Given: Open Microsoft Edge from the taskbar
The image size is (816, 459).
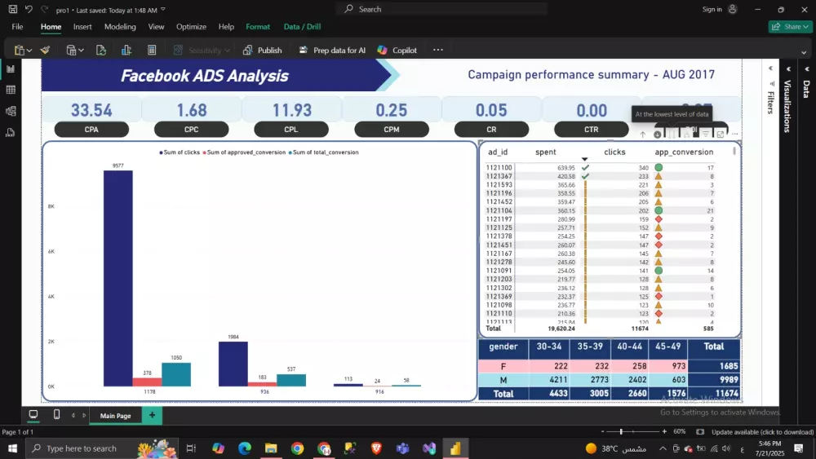Looking at the screenshot, I should [245, 448].
